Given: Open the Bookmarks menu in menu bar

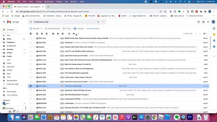Looking at the screenshot, I should pyautogui.click(x=49, y=2).
